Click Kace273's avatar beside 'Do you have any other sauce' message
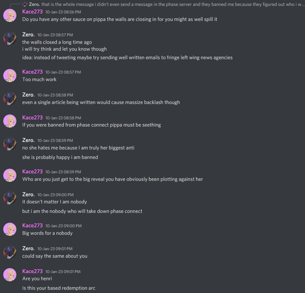Image resolution: width=305 pixels, height=293 pixels. coord(10,16)
